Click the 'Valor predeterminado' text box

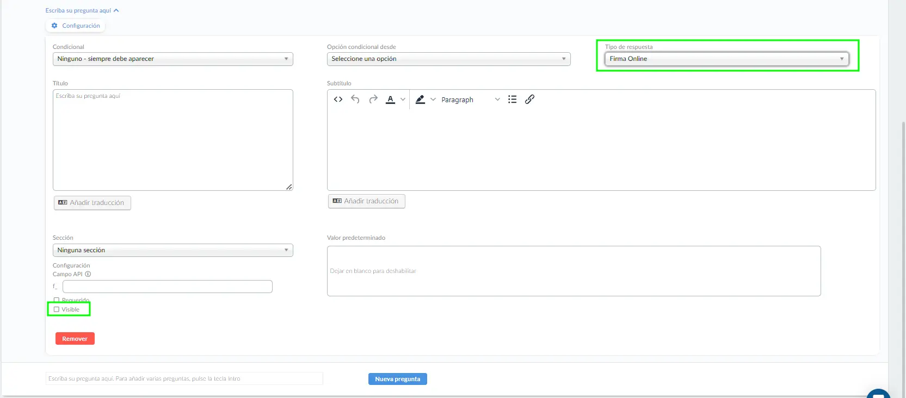[574, 271]
